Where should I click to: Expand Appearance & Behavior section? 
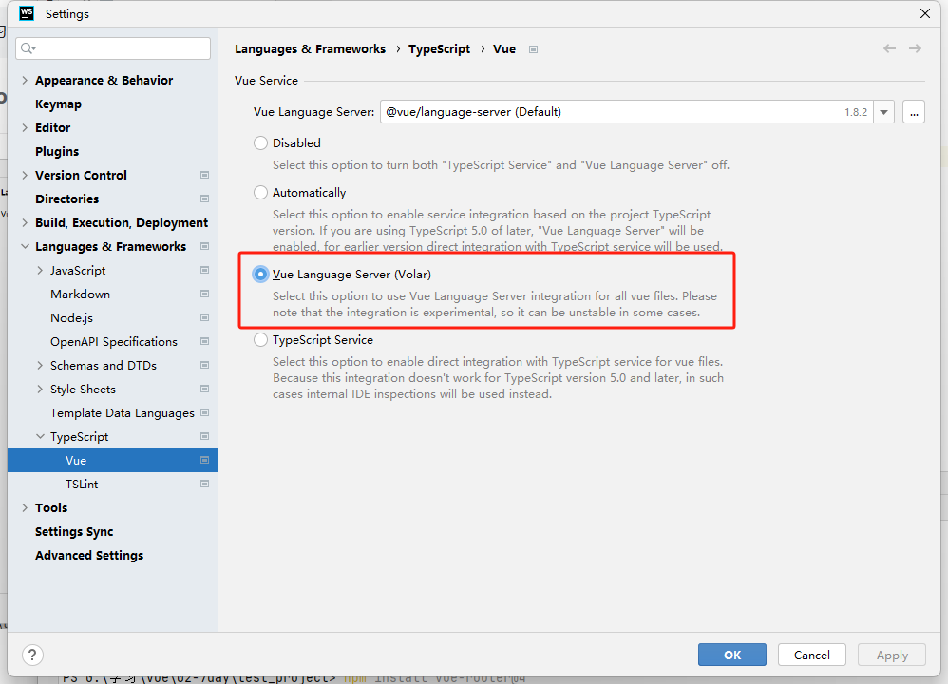pos(25,81)
